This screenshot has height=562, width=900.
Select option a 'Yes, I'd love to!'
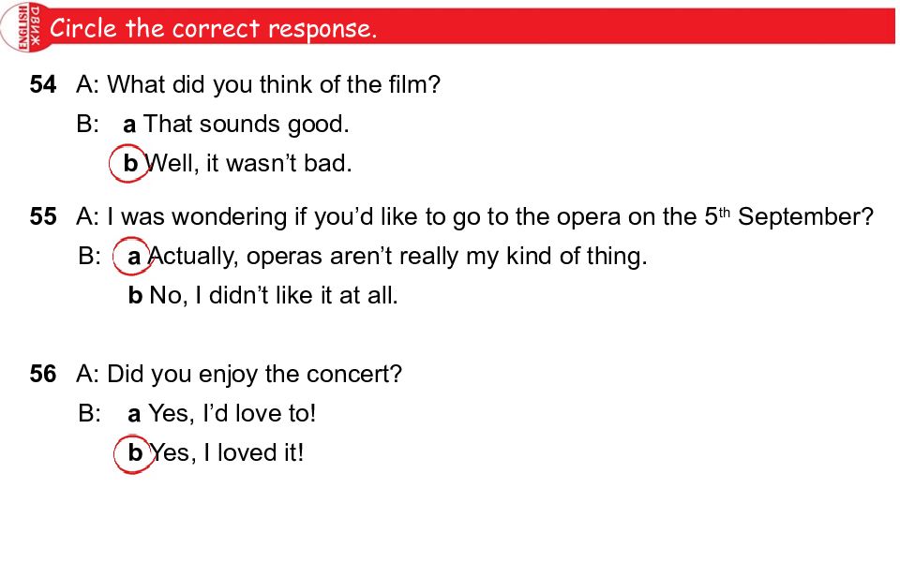221,413
